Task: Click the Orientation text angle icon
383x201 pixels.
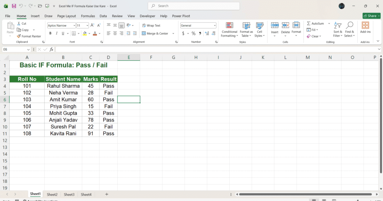Action: (129, 25)
